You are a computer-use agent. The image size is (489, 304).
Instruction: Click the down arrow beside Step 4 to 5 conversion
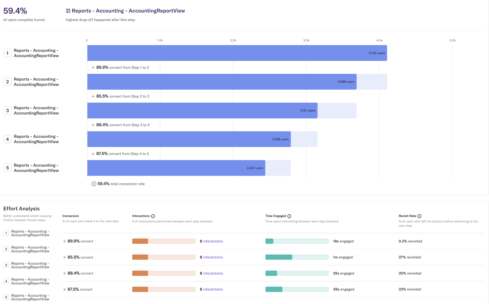(93, 154)
